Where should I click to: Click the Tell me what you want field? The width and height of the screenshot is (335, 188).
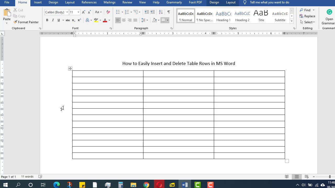(x=270, y=2)
